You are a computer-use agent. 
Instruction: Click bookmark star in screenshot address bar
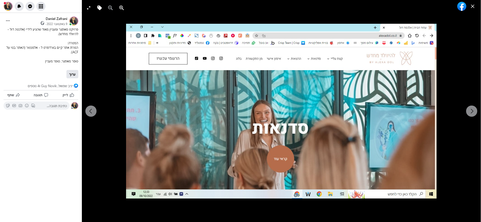[256, 36]
